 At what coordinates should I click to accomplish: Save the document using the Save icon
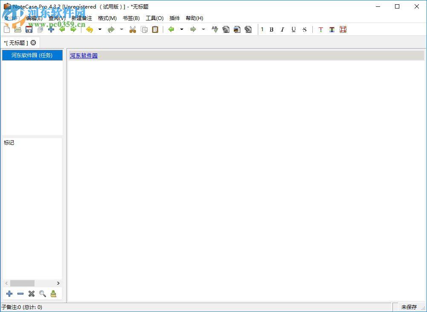tap(29, 29)
